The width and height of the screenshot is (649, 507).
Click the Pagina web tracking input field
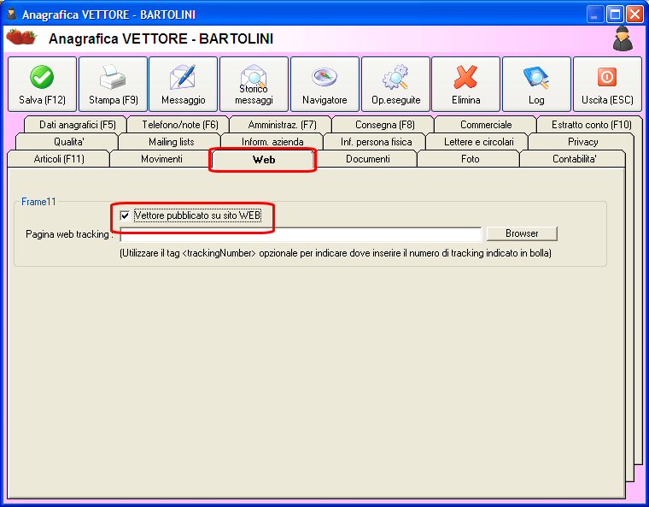point(301,234)
